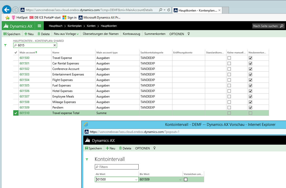Check Keine manuelle checkbox for Car Rental Expenses
Image resolution: width=286 pixels, height=188 pixels.
click(229, 63)
